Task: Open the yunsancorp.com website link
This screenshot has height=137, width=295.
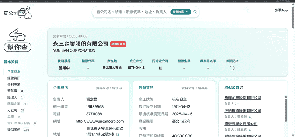Action: click(100, 122)
